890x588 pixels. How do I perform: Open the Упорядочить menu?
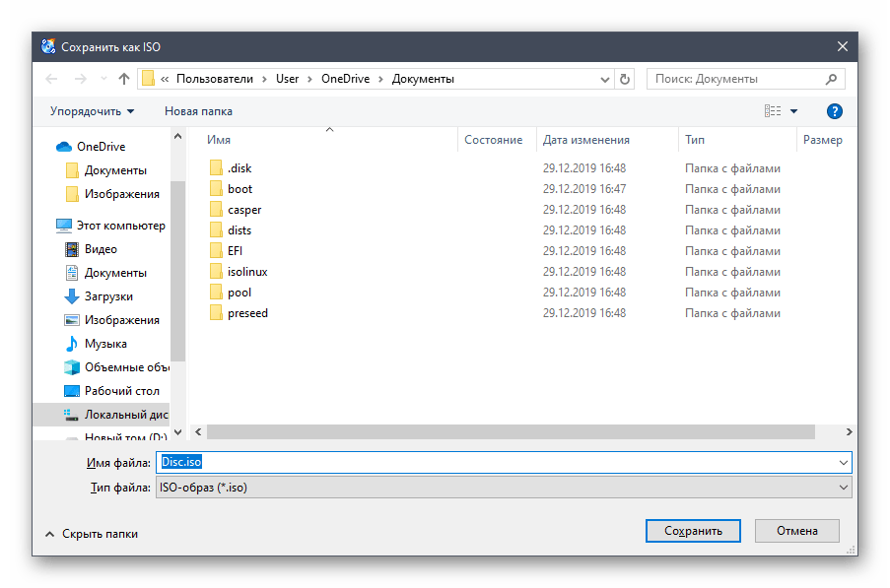point(93,111)
